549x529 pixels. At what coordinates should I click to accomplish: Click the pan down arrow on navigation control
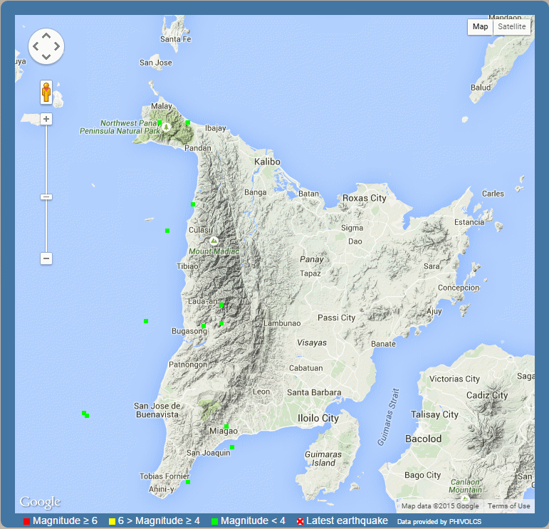click(x=46, y=57)
